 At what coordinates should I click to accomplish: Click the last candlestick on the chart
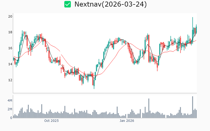click(x=196, y=29)
